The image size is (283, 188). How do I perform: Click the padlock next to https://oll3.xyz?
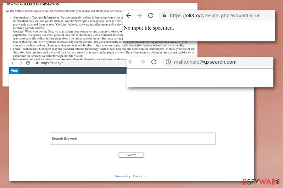pyautogui.click(x=37, y=63)
